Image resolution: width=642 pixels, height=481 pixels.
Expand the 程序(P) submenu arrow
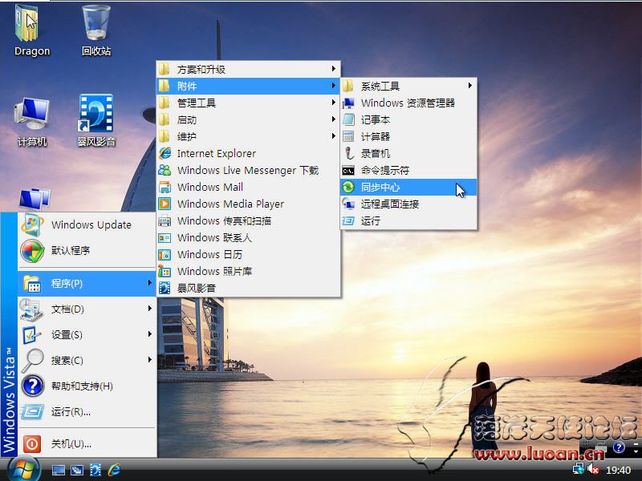(150, 283)
